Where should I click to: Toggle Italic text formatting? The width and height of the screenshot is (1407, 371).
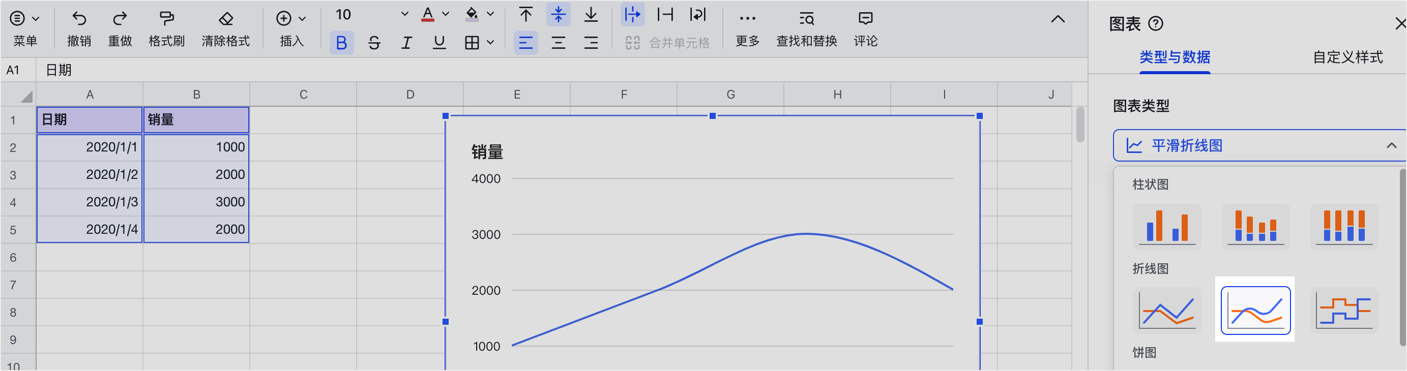406,43
